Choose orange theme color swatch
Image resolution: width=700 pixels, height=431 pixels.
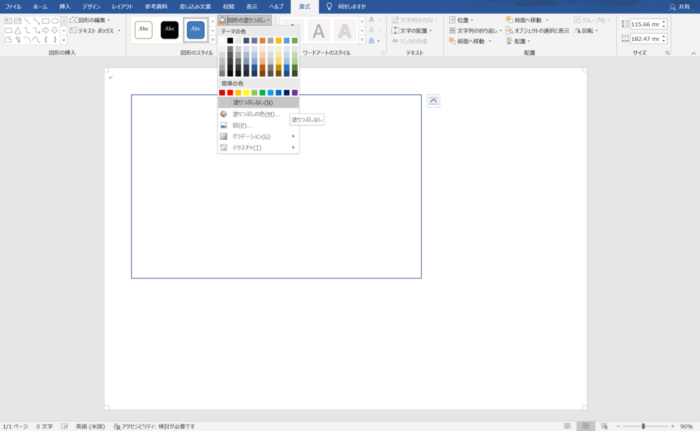coord(262,41)
